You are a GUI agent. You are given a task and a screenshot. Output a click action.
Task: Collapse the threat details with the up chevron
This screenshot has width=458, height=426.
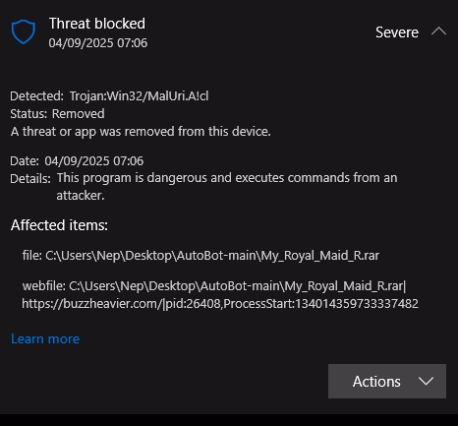pyautogui.click(x=438, y=31)
